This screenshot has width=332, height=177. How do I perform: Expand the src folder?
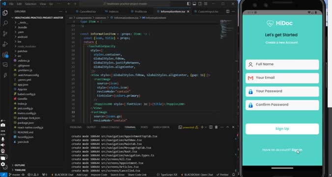19,56
